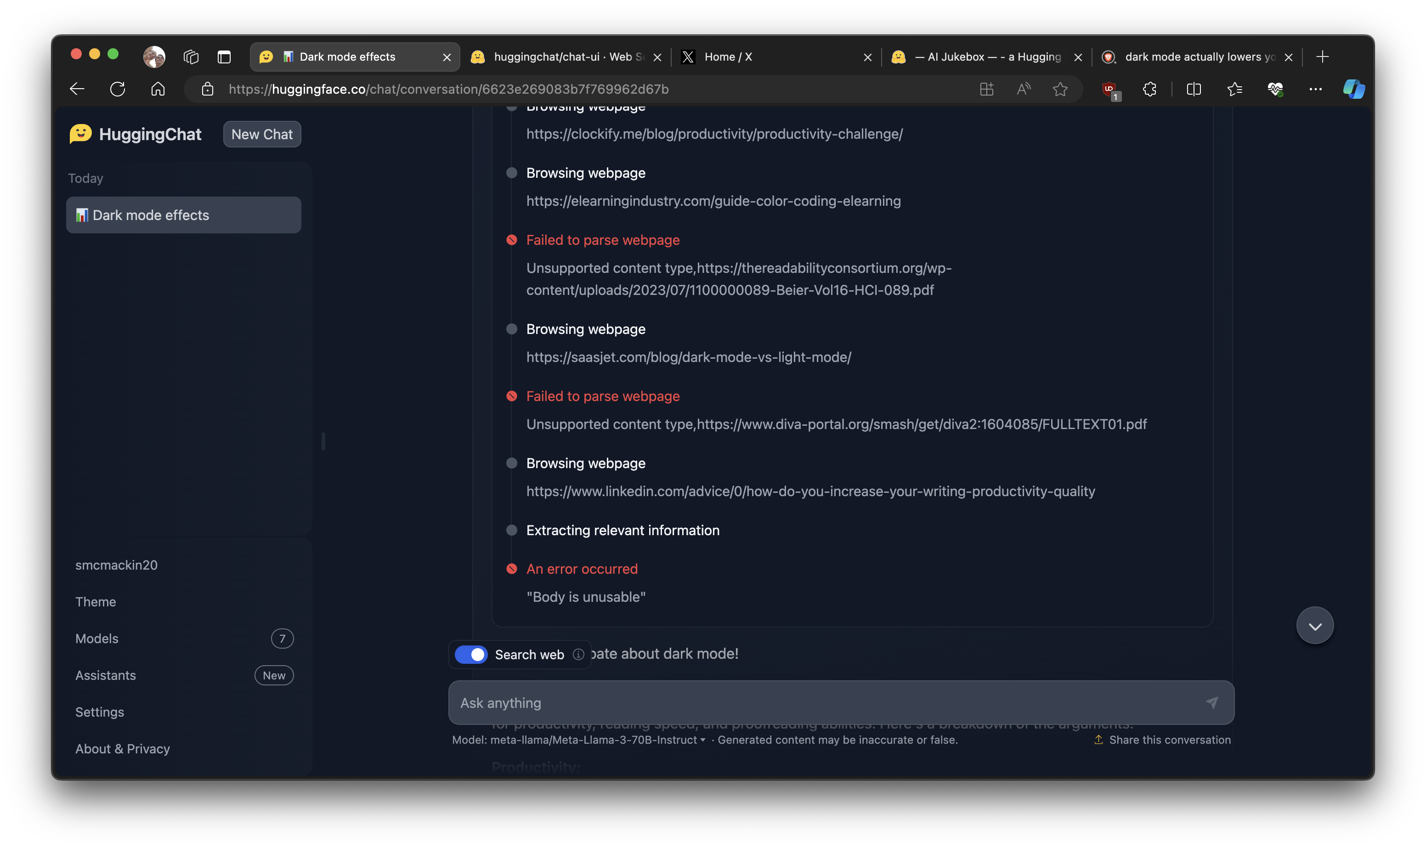The image size is (1426, 848).
Task: Switch to the AI Jukebox tab
Action: [x=987, y=57]
